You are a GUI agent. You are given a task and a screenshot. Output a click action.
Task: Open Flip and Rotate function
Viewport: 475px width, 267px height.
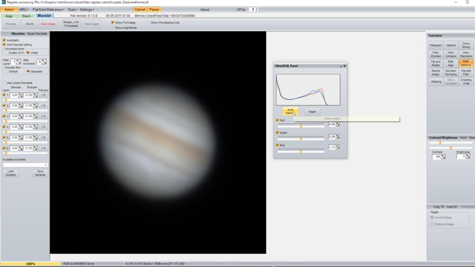coord(436,63)
